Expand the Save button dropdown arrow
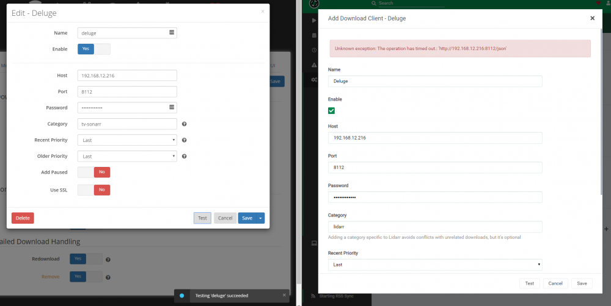This screenshot has height=306, width=611. tap(260, 218)
